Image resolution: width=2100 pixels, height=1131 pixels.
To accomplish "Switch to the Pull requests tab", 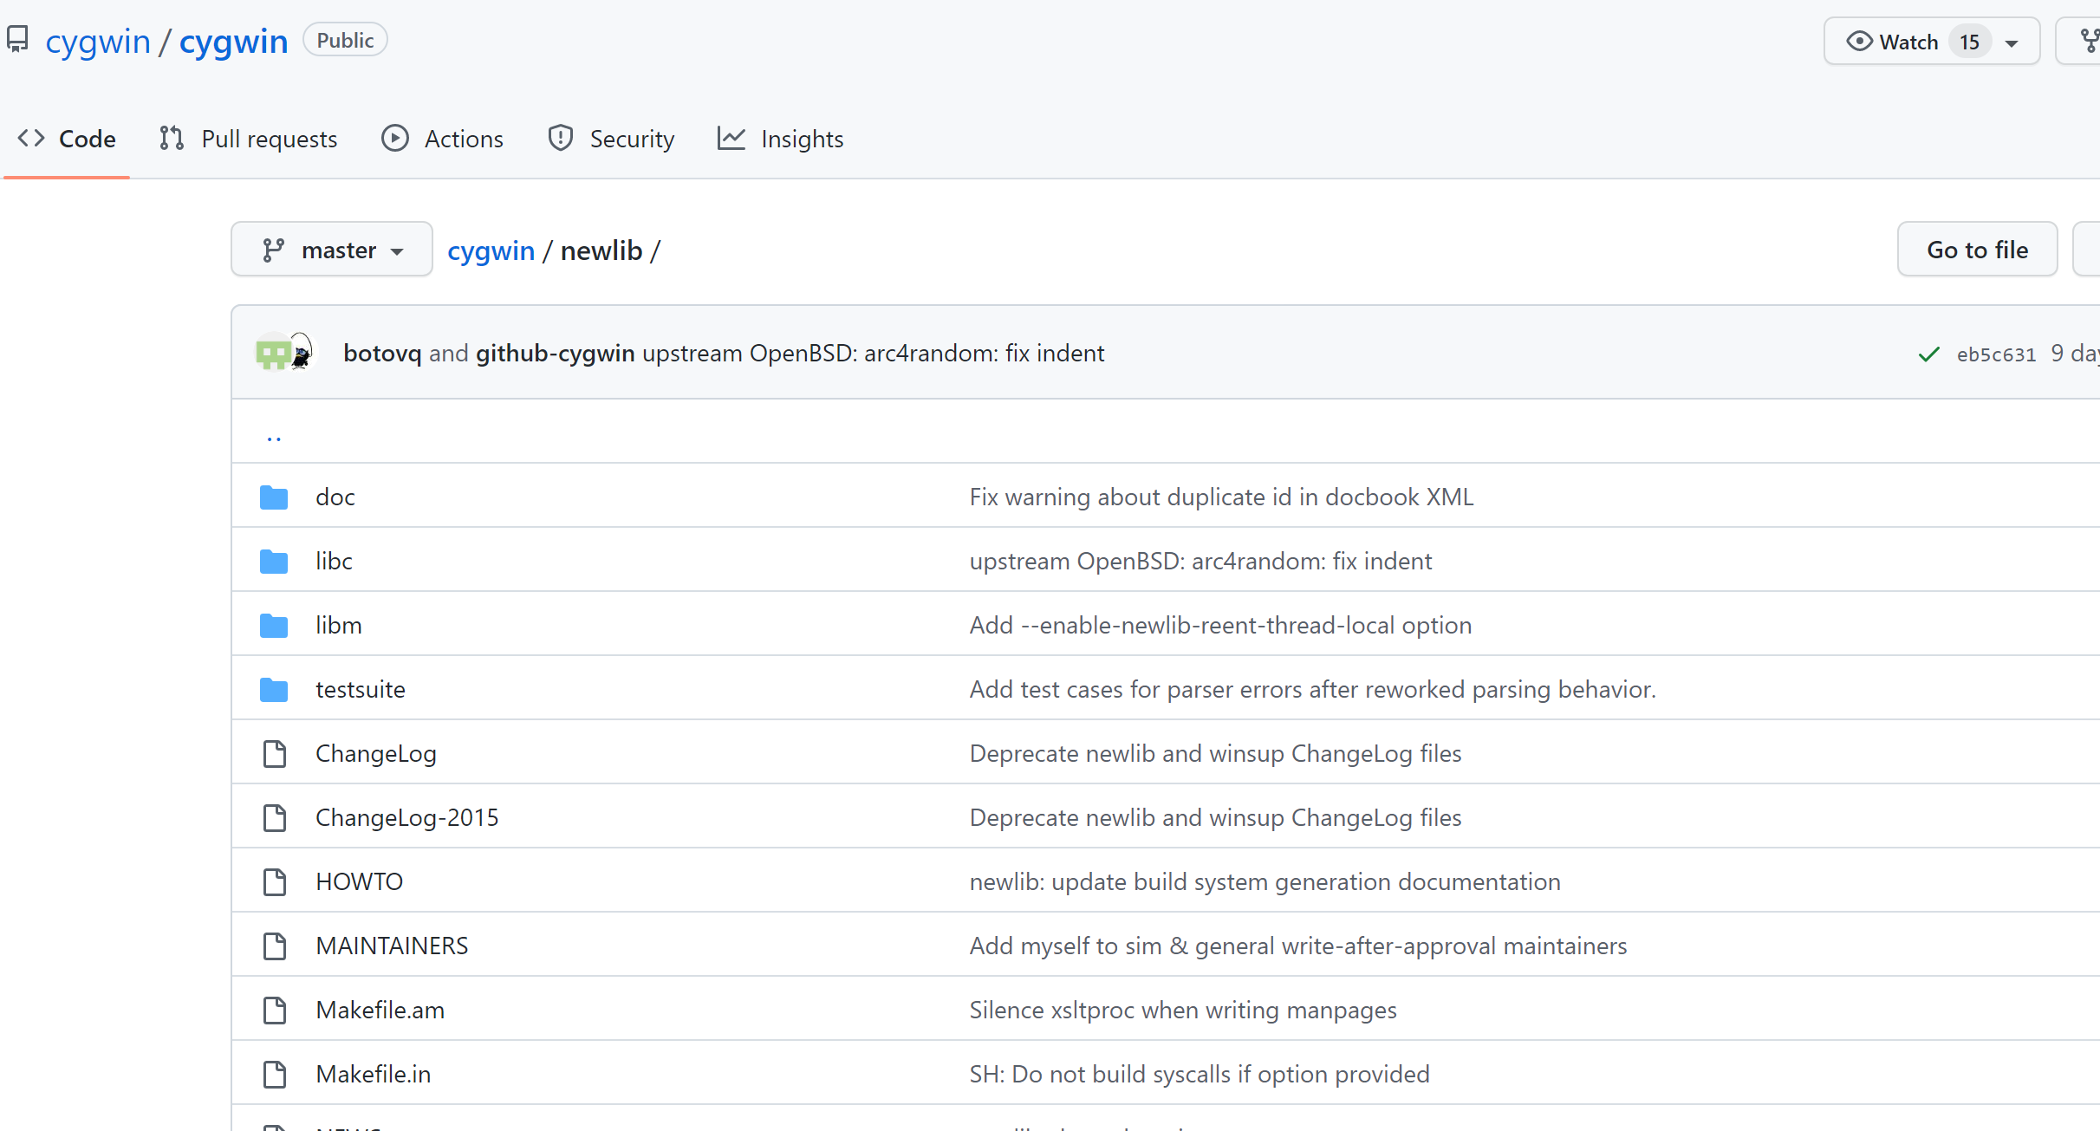I will (x=248, y=139).
